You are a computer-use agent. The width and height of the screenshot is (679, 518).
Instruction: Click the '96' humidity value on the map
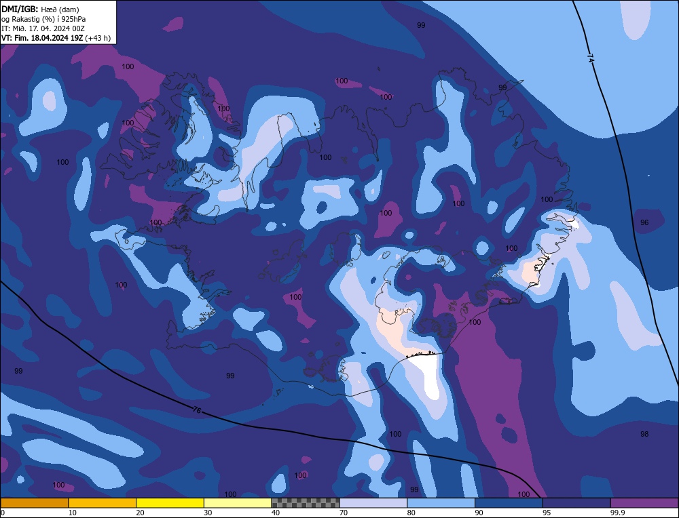tap(644, 222)
